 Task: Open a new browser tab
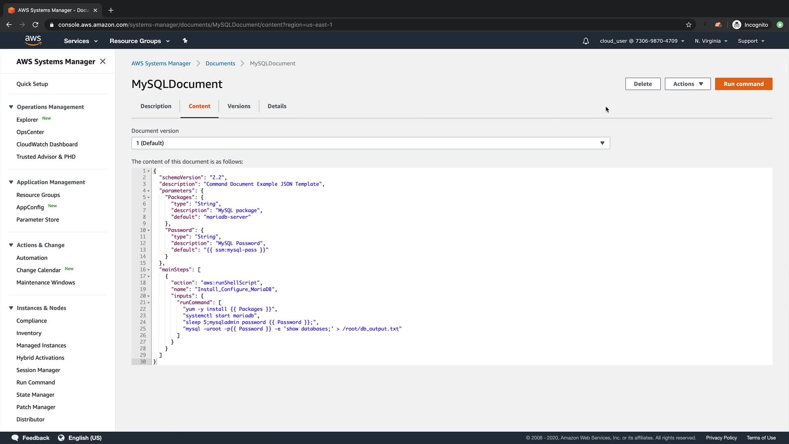point(111,10)
